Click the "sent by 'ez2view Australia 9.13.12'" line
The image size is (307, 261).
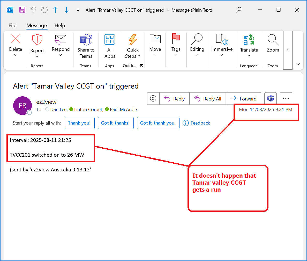click(x=50, y=170)
